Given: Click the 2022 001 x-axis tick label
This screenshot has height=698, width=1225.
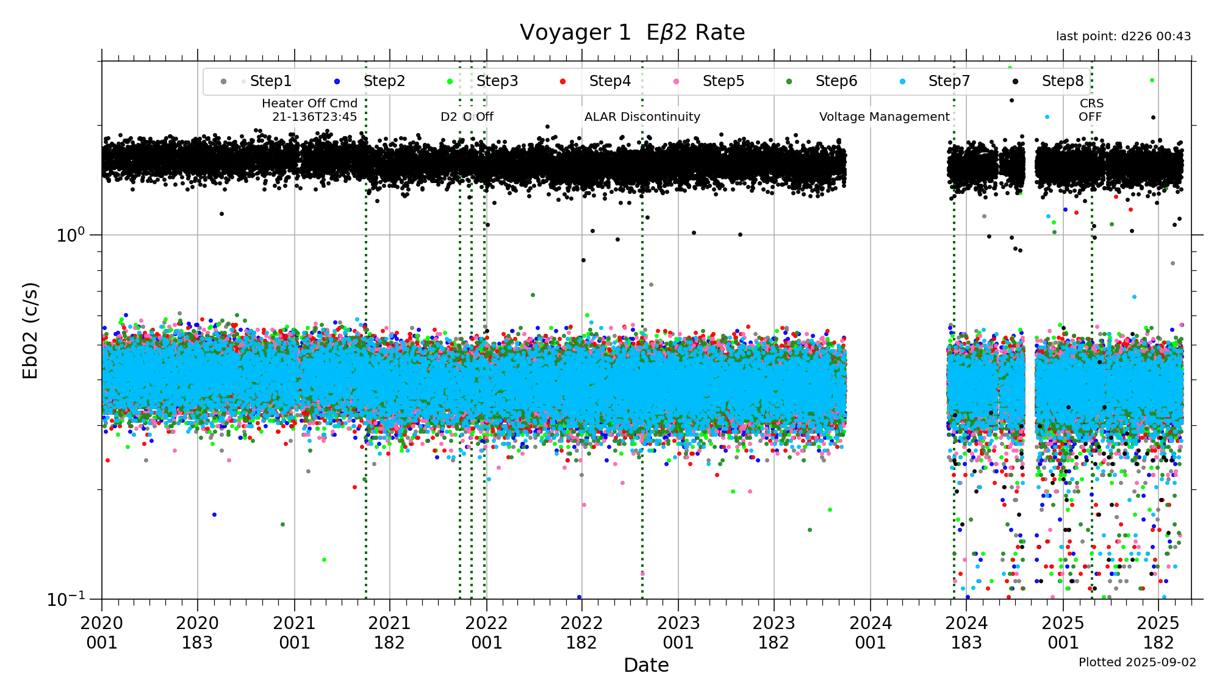Looking at the screenshot, I should pos(486,633).
